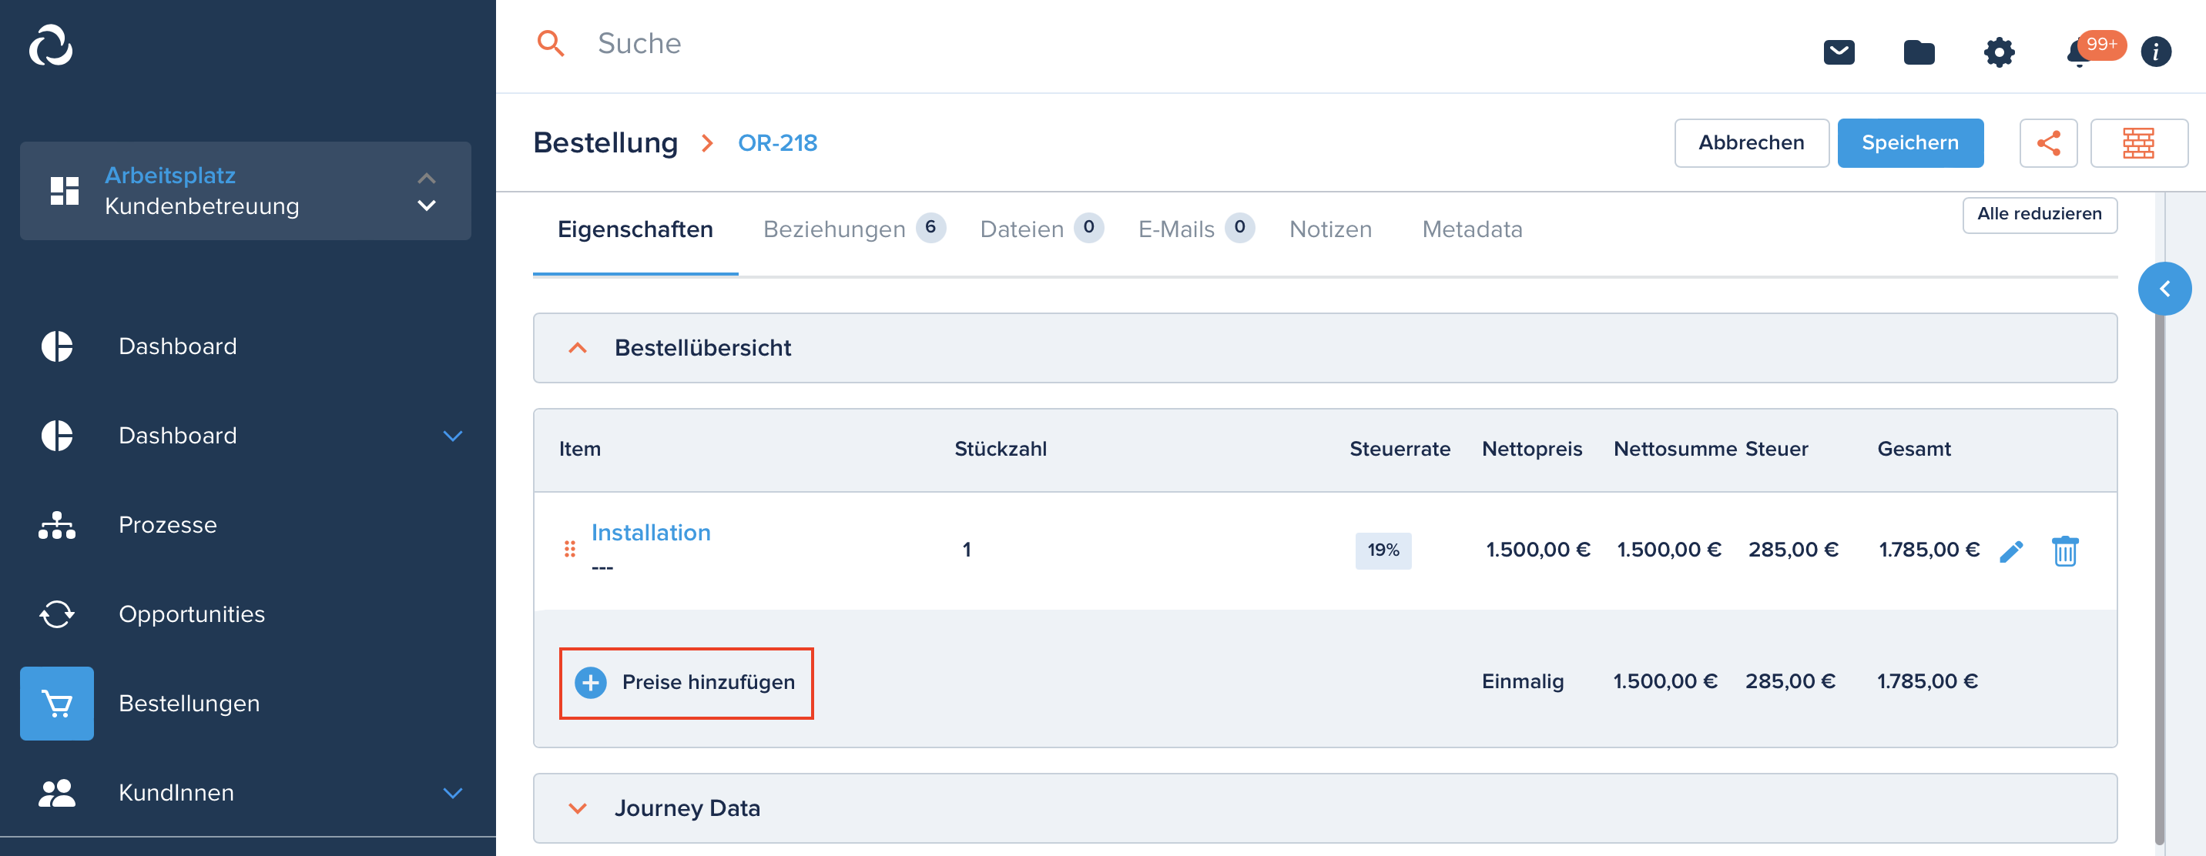The height and width of the screenshot is (856, 2206).
Task: Switch to the Eigenschaften tab
Action: (x=635, y=229)
